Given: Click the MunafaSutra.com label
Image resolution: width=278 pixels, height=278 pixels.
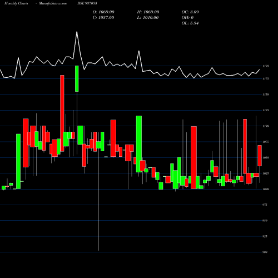Looking at the screenshot, I should point(53,3).
